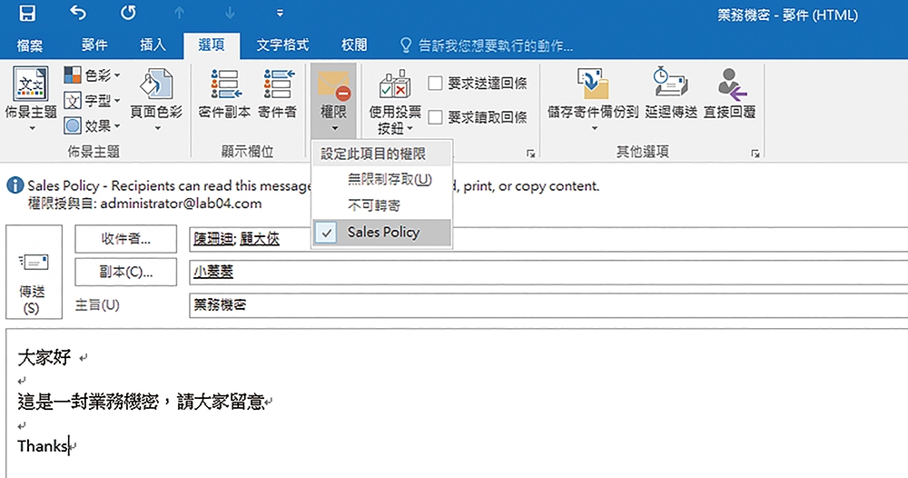Switch to the 插入 tab
Screen dimensions: 908x478
point(153,45)
